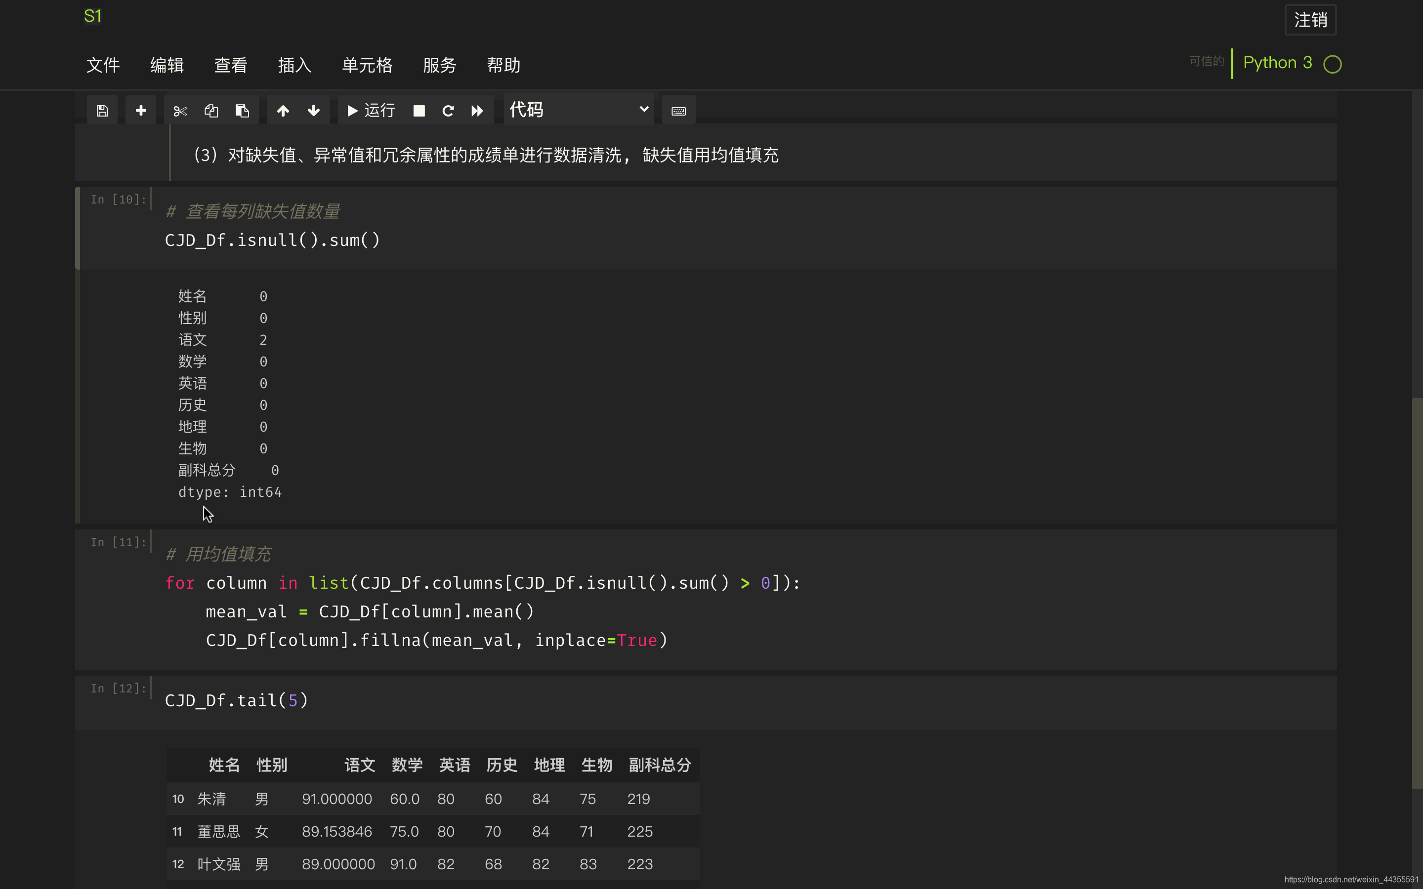The width and height of the screenshot is (1423, 889).
Task: Copy selected cells icon
Action: [211, 111]
